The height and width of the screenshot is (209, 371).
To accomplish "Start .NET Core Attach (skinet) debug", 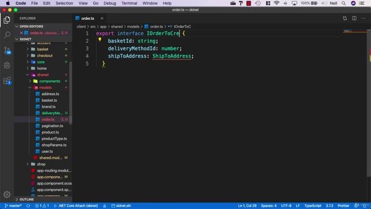I will click(76, 206).
